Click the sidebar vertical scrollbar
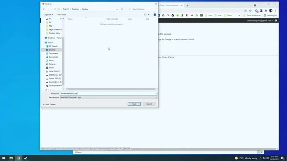This screenshot has height=161, width=287. coord(63,61)
